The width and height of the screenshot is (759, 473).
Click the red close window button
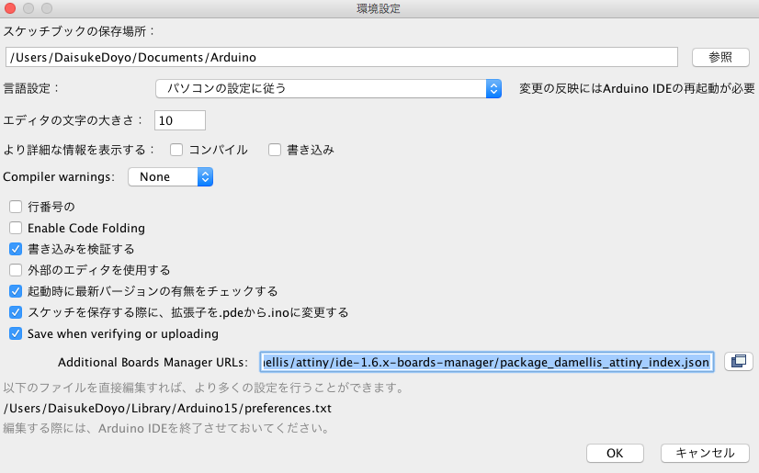tap(10, 8)
